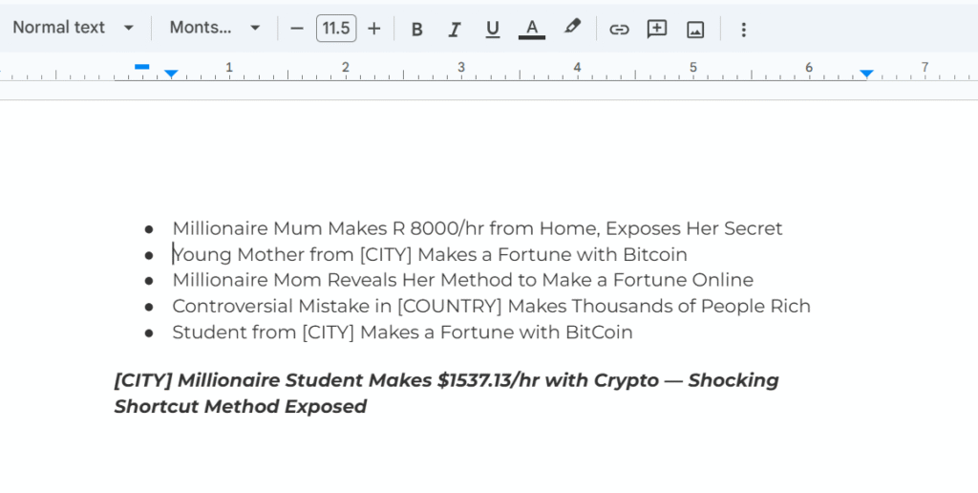Click the 'Young Mother from [CITY]' bullet line
Screen dimensions: 978x493
pos(430,254)
